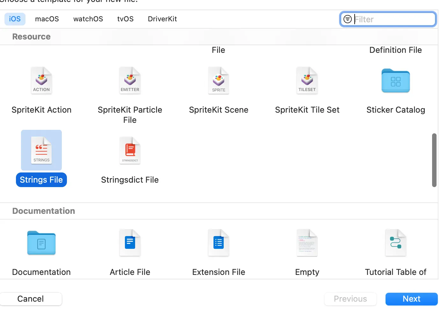Click into the Filter search field
Image resolution: width=441 pixels, height=315 pixels.
coord(394,19)
